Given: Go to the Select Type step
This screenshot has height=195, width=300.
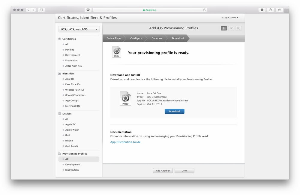Looking at the screenshot, I should pos(114,38).
